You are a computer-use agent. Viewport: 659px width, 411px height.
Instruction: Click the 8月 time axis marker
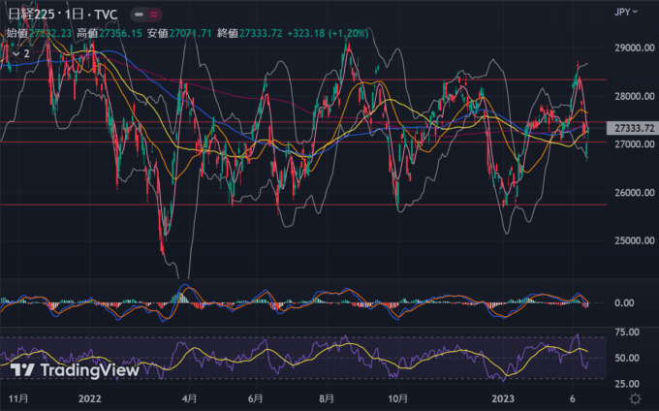[x=329, y=398]
